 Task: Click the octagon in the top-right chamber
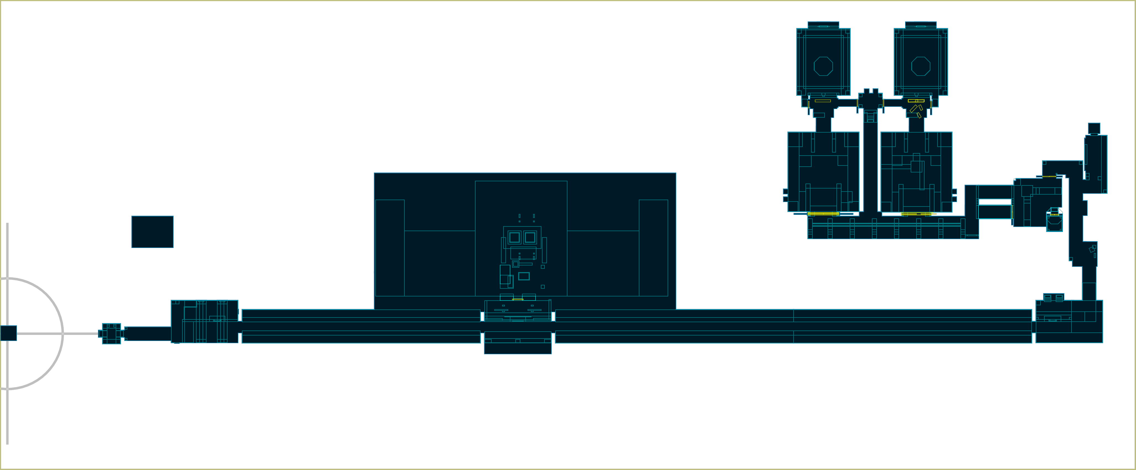pos(920,66)
